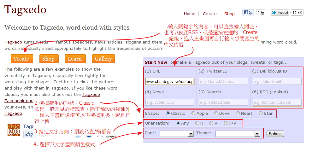Viewport: 312px width, 152px height.
Task: Open the orange Gallery button
Action: coord(103,59)
